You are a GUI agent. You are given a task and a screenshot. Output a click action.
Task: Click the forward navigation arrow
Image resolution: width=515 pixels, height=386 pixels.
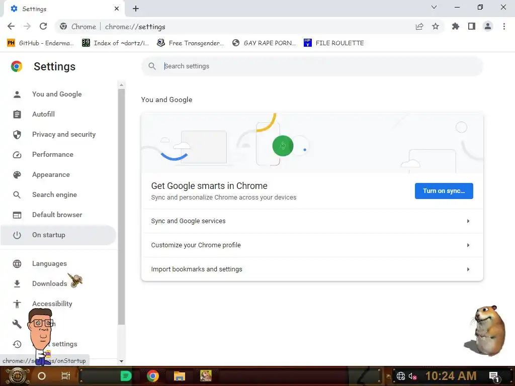point(27,26)
